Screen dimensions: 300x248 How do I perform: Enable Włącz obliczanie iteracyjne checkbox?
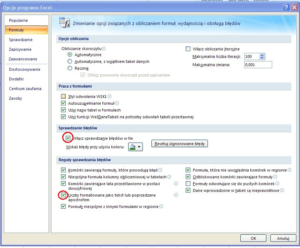coord(188,49)
